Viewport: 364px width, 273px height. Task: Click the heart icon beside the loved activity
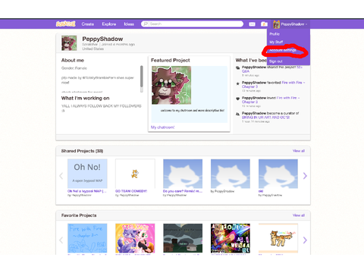237,99
